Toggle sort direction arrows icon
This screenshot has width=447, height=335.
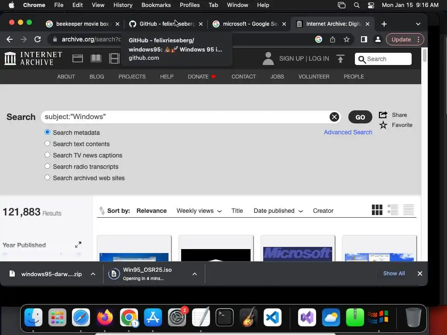102,211
